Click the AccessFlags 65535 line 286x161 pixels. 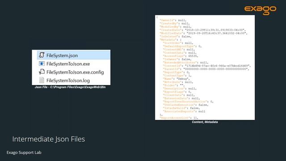point(181,56)
